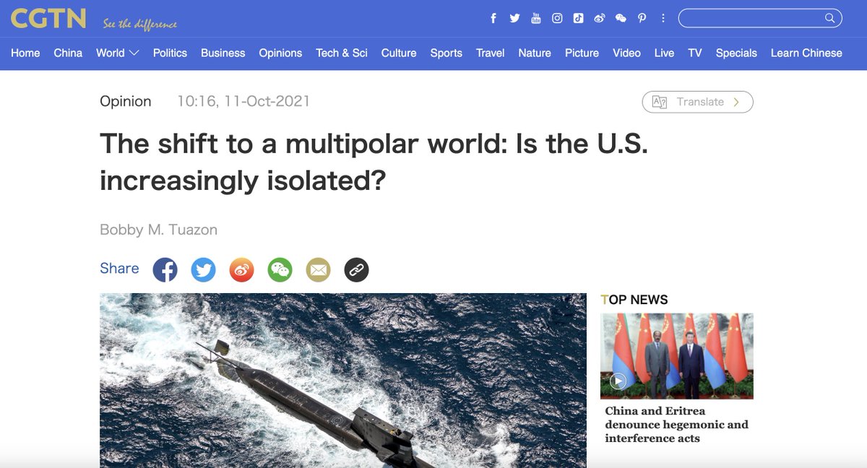
Task: Open the Picture section
Action: click(x=582, y=53)
